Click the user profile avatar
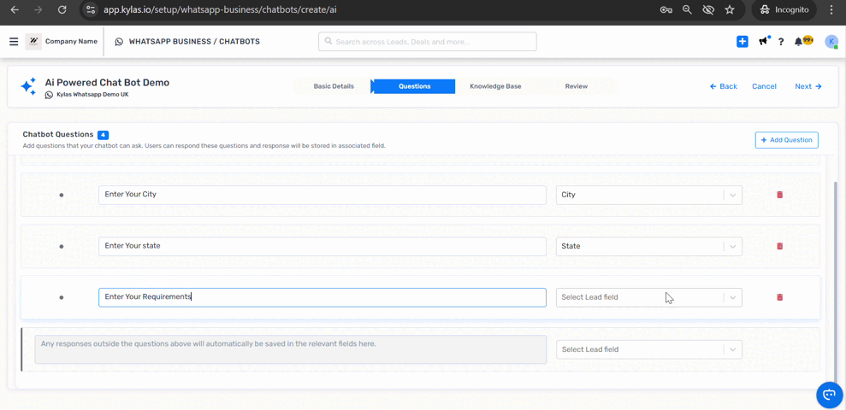Viewport: 846px width, 410px height. [x=831, y=41]
